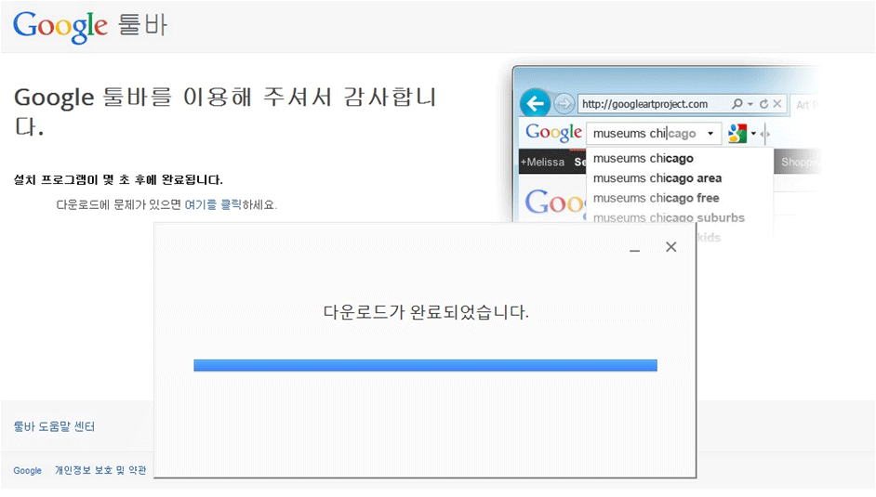Click the 'Google' footer link

coord(27,470)
